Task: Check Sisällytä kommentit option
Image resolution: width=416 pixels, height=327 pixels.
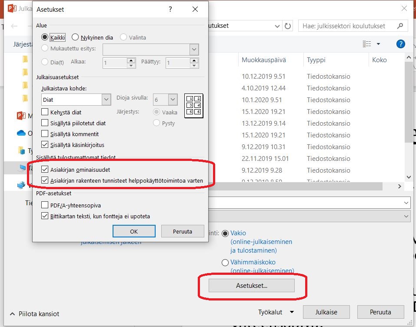Action: pyautogui.click(x=45, y=133)
